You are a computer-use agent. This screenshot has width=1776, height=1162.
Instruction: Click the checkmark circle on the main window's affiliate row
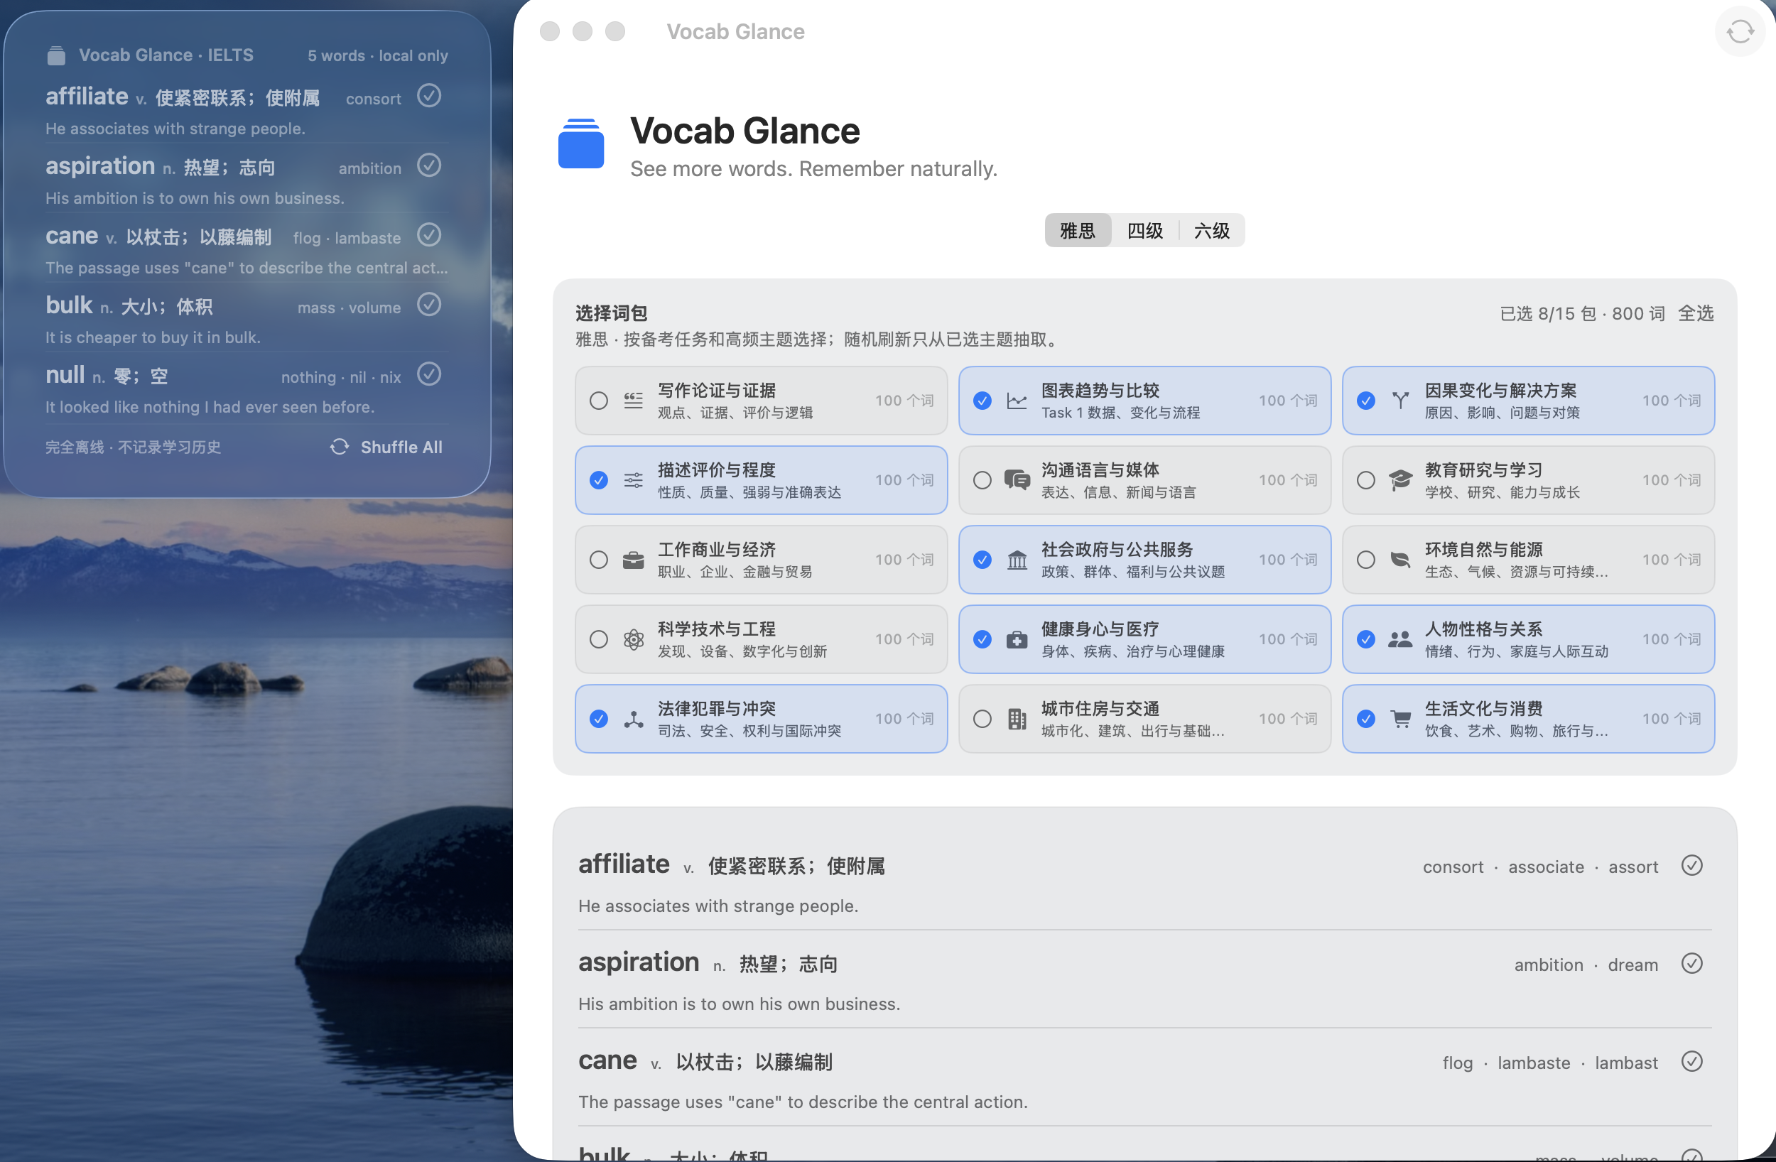pos(1691,865)
